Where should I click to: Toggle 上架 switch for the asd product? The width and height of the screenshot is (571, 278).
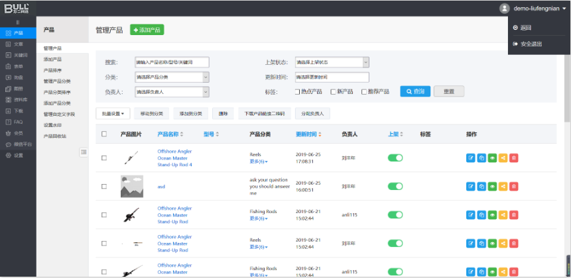pyautogui.click(x=395, y=187)
